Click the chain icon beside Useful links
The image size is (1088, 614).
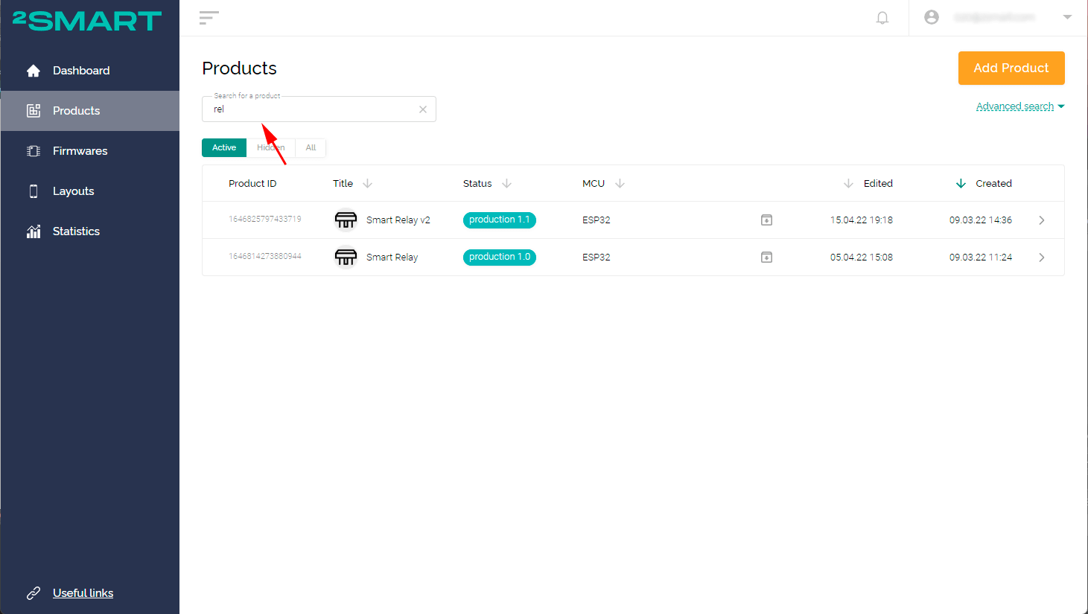[x=34, y=593]
